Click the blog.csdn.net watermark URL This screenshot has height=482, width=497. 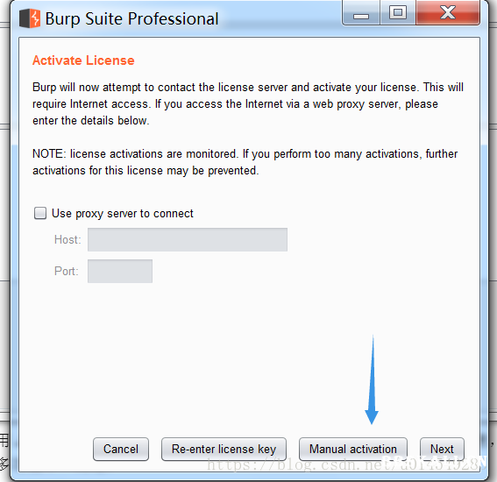pos(345,464)
